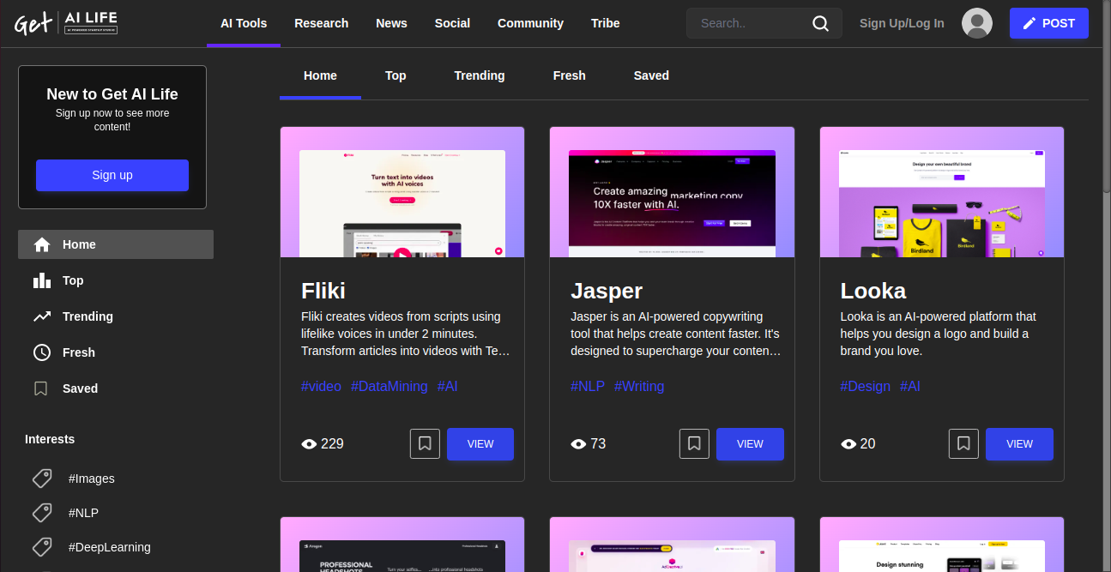
Task: Click the Home icon in sidebar
Action: [42, 244]
